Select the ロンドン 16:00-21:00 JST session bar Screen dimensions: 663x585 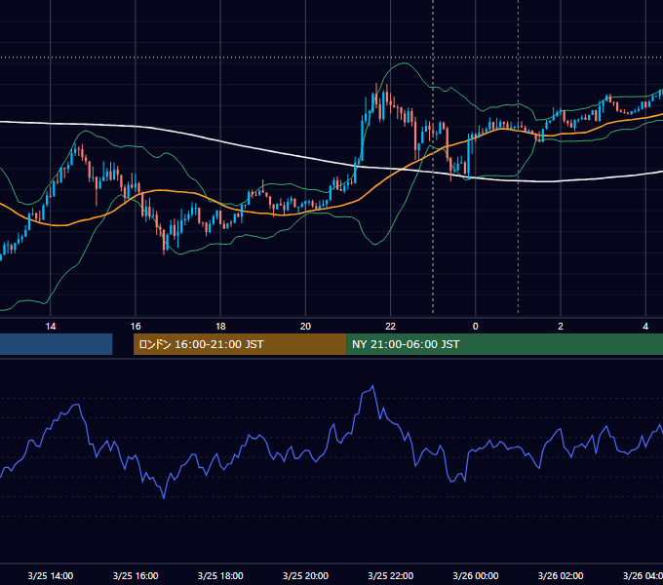240,344
